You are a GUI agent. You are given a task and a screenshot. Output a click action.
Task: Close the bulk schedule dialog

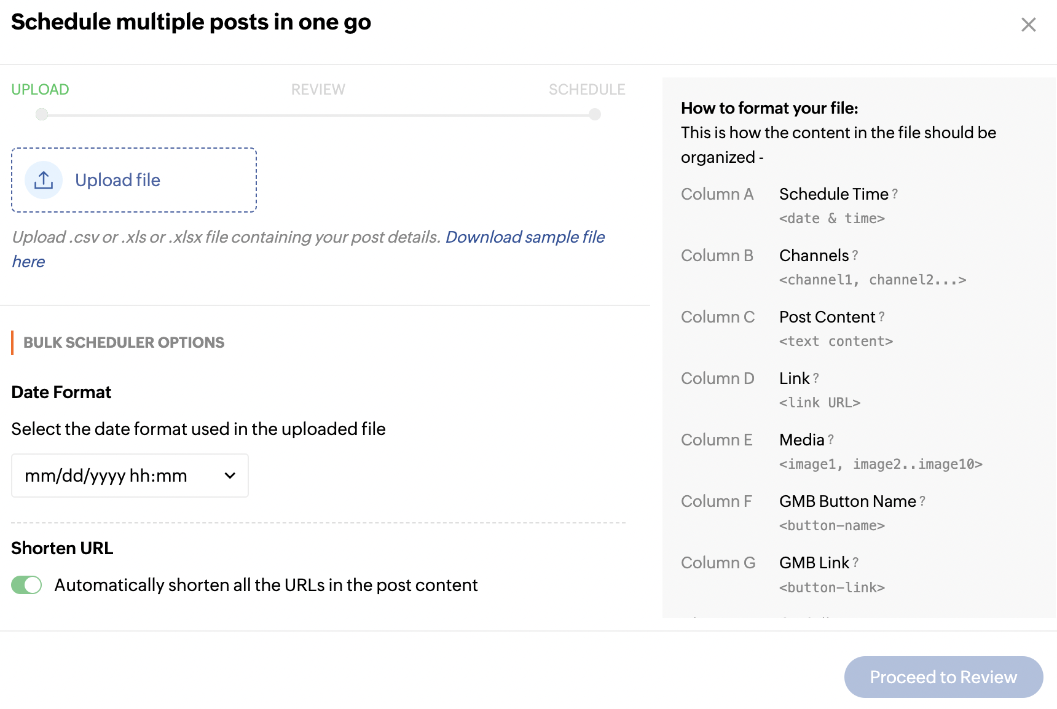click(x=1028, y=25)
